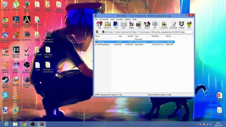Viewport: 226px width, 127px height.
Task: Select the Skype desktop shortcut
Action: [5, 96]
